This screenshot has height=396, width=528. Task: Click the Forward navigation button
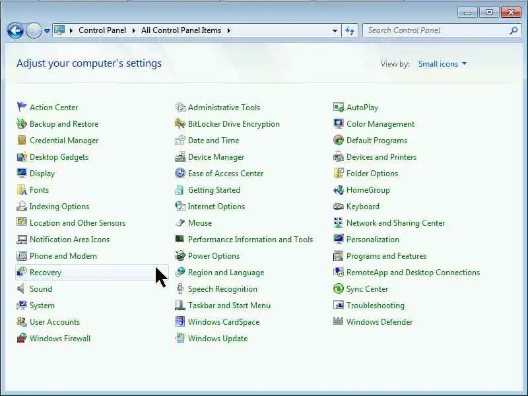[x=34, y=30]
